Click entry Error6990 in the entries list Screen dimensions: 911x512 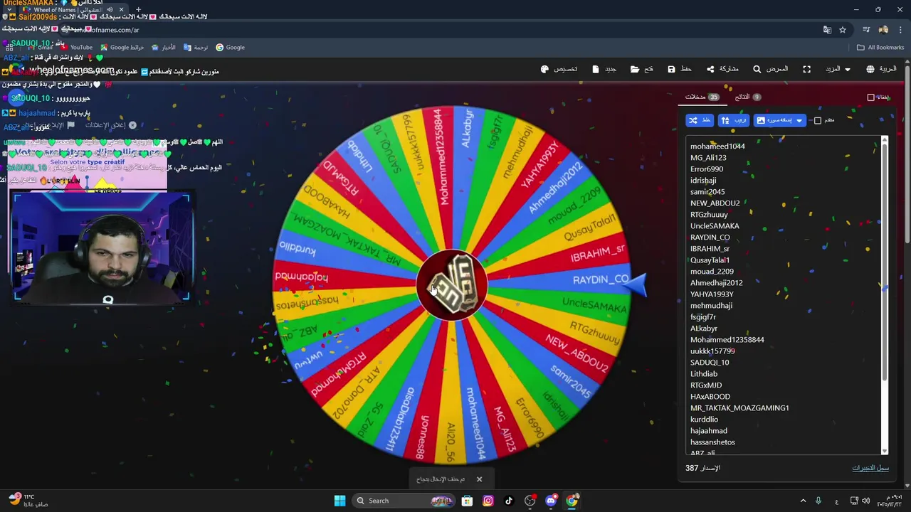707,169
